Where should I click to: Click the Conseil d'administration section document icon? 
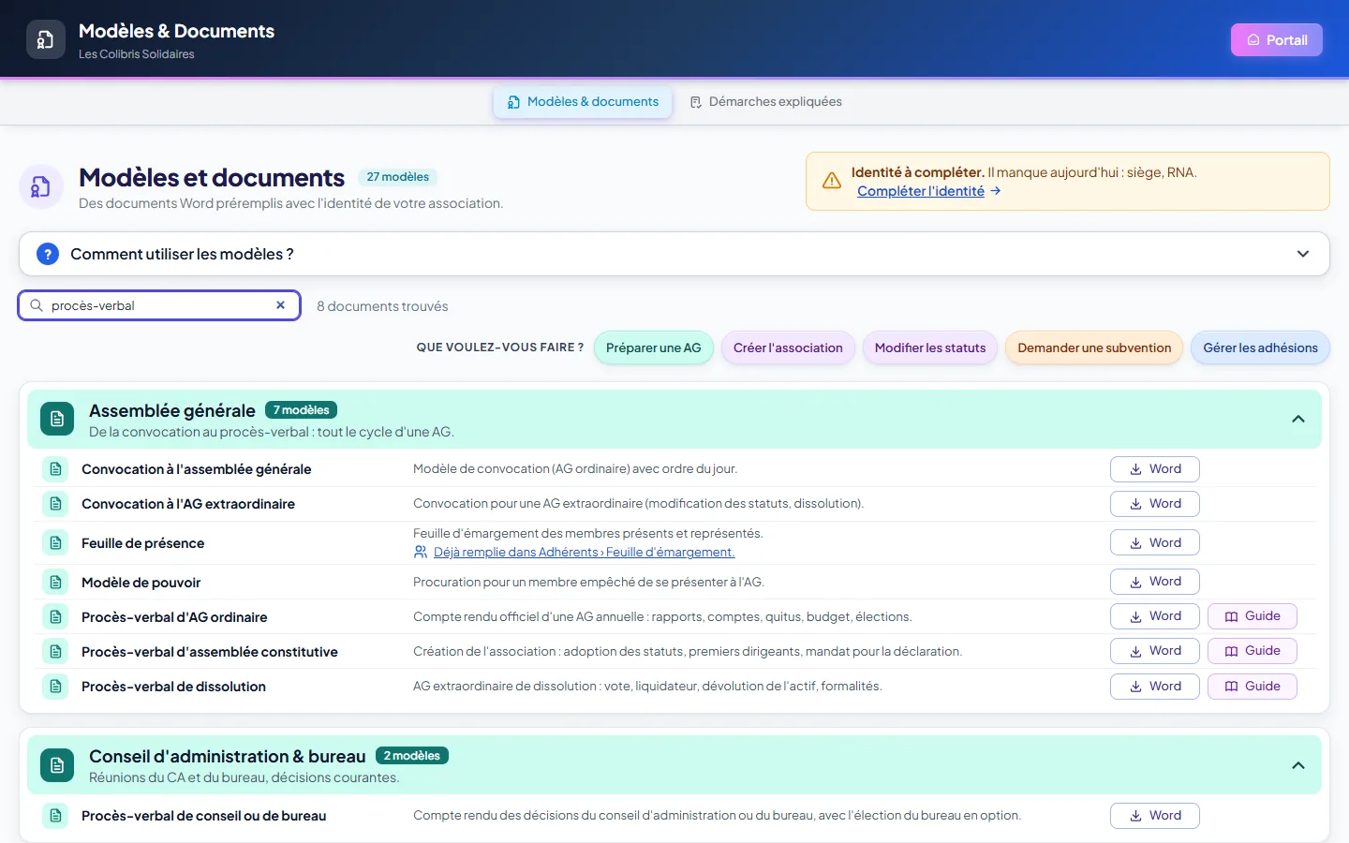(57, 764)
